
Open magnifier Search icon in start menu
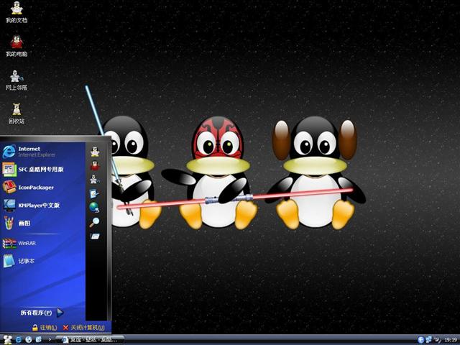[94, 222]
